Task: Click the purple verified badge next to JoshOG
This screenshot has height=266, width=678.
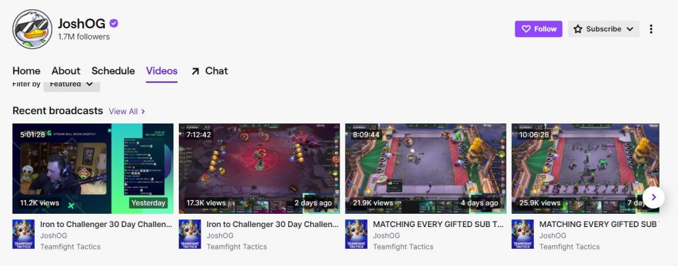Action: (114, 23)
